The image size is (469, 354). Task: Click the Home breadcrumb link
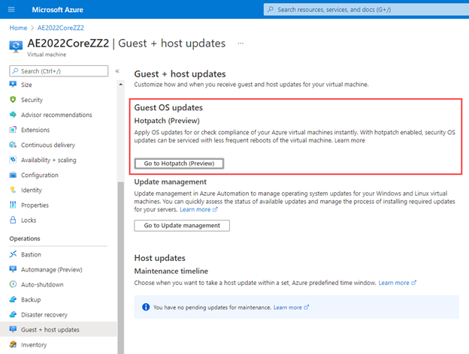click(x=17, y=27)
